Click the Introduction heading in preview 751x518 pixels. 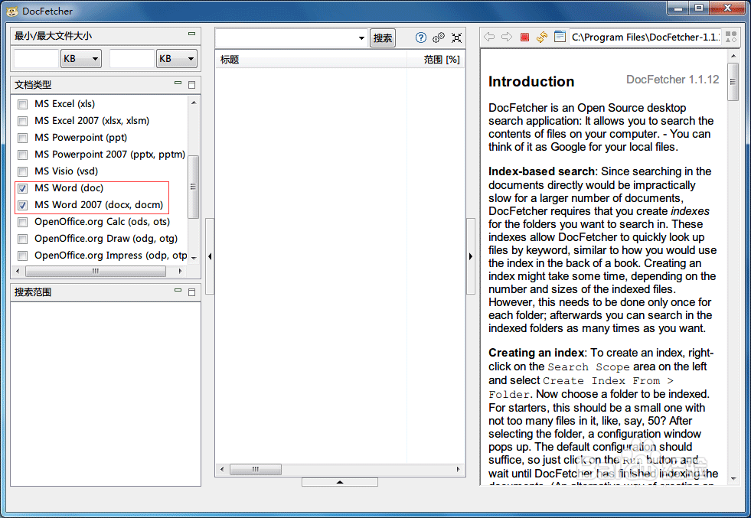coord(531,81)
